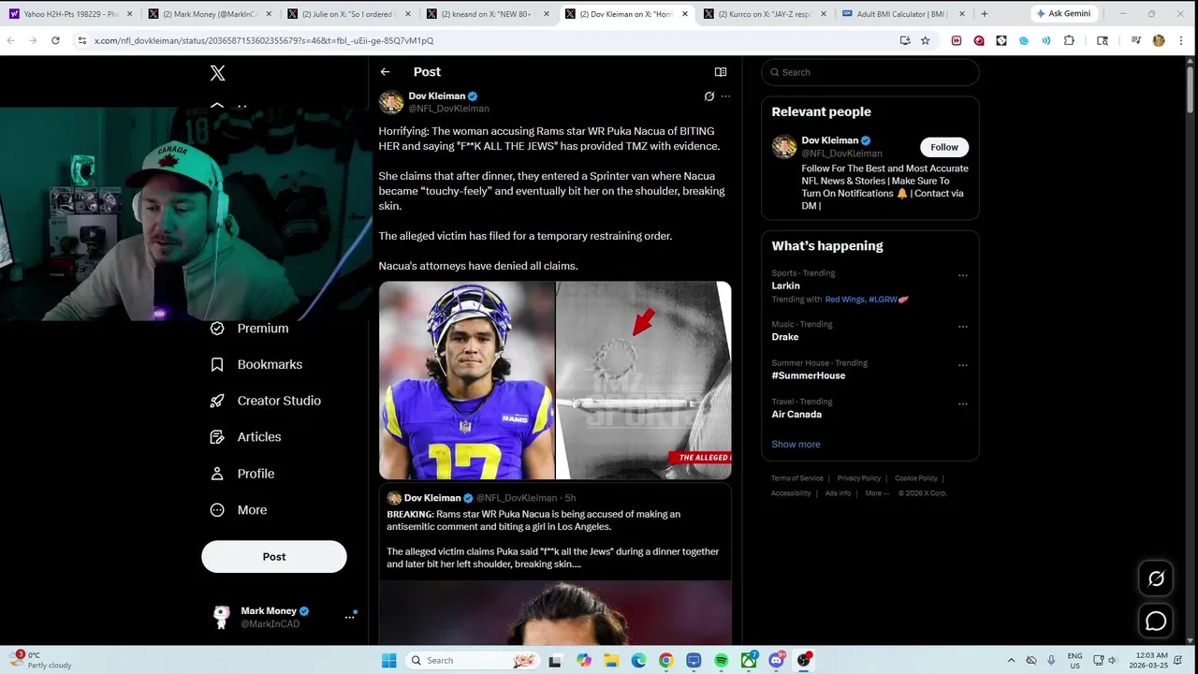The height and width of the screenshot is (674, 1198).
Task: Switch to Adult BMI Calculator tab
Action: pyautogui.click(x=902, y=14)
